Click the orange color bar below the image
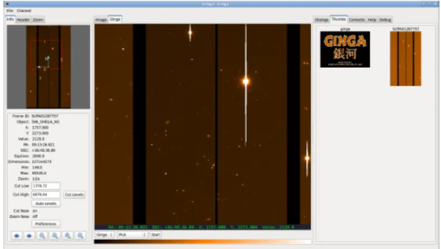Viewport: 441px width, 249px height. tap(202, 241)
